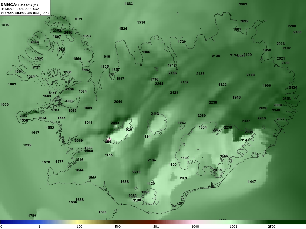Screen dimensions: 306x229
Task: Select the lowest value 896 on the pink spot
Action: pyautogui.click(x=108, y=142)
